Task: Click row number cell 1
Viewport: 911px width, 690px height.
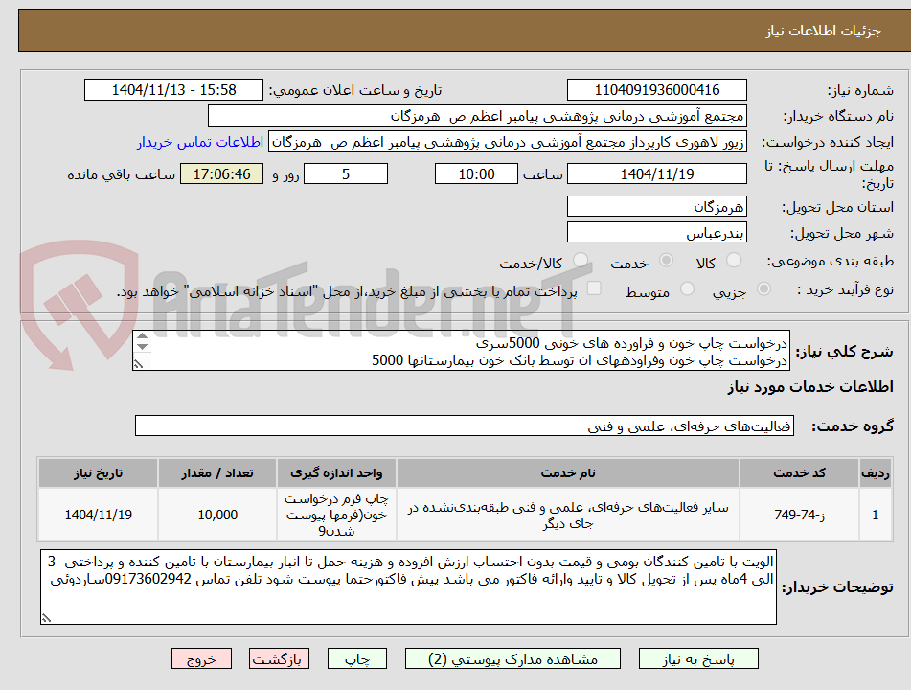Action: [x=875, y=515]
